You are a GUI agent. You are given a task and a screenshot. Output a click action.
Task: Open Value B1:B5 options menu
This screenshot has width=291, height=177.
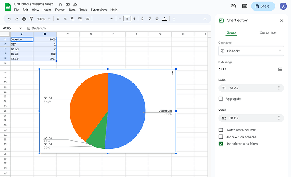click(x=279, y=118)
